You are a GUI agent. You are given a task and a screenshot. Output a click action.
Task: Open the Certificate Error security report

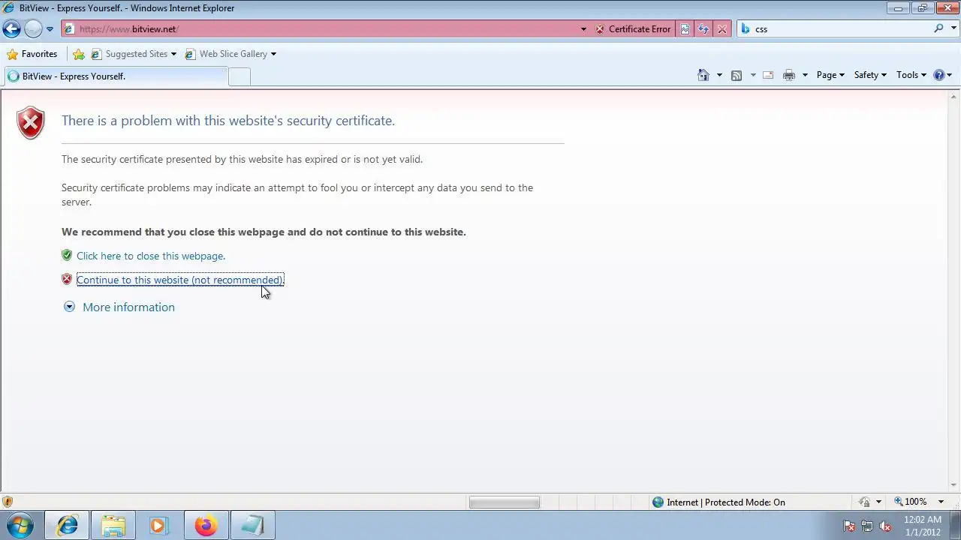coord(633,29)
